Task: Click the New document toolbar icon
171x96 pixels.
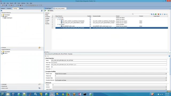Action: [2, 5]
